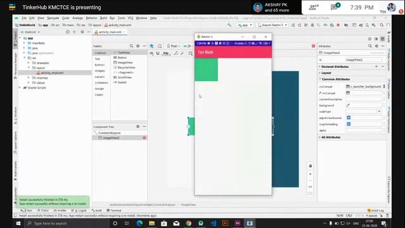Open Palette panel gear settings
Screen dimensions: 405x228
(138, 46)
